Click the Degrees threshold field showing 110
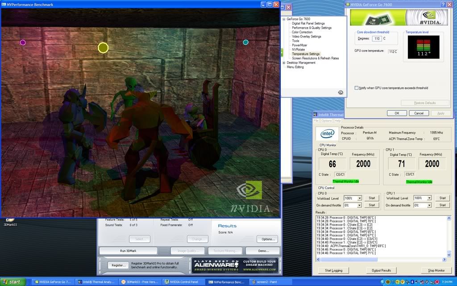Screen dimensions: 457x286 pos(377,38)
